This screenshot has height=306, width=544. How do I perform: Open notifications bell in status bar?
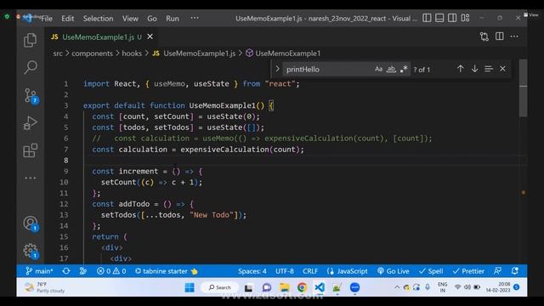click(515, 271)
